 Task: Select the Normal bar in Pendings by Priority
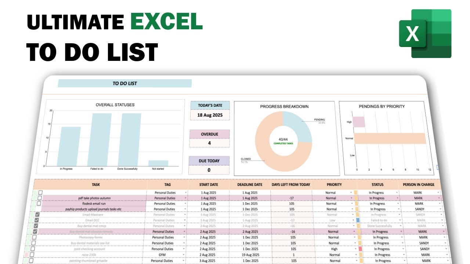coord(391,138)
